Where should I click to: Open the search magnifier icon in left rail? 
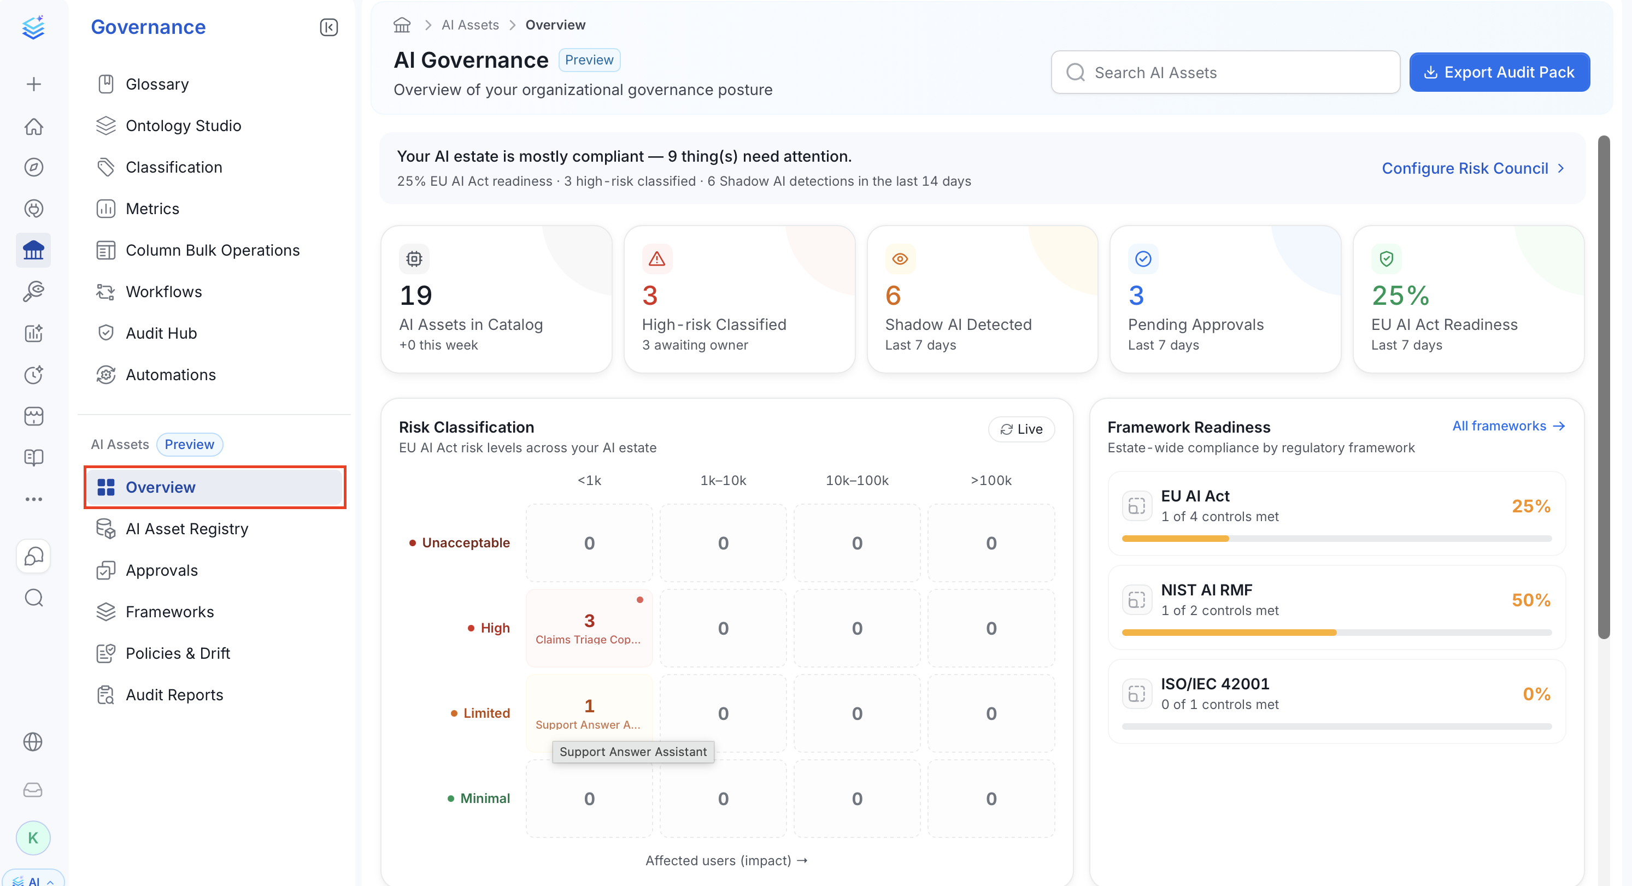coord(33,597)
